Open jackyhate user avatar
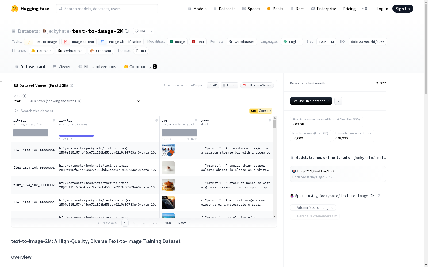Image resolution: width=428 pixels, height=267 pixels. point(44,31)
